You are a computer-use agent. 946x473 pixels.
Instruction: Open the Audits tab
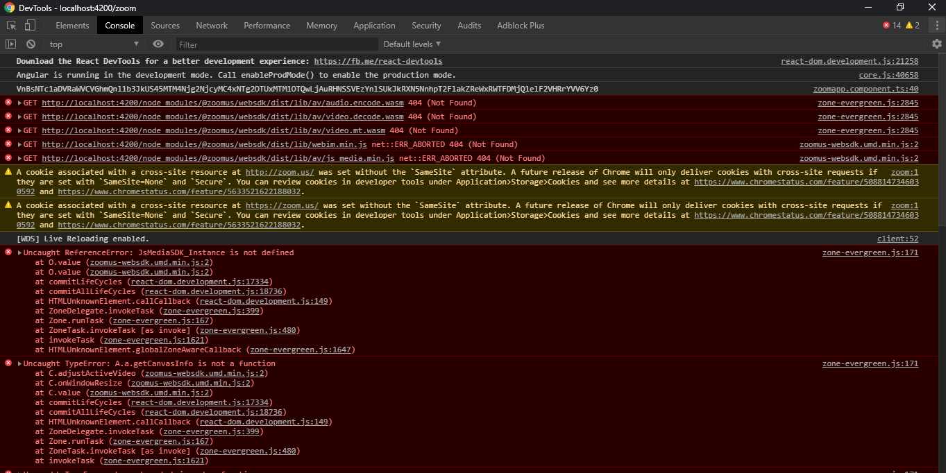469,26
